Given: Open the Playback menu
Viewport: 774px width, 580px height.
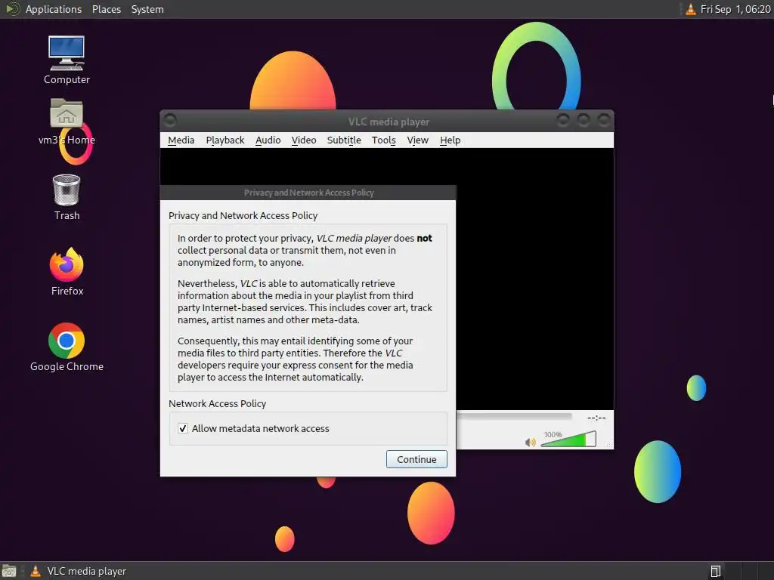Looking at the screenshot, I should [224, 140].
